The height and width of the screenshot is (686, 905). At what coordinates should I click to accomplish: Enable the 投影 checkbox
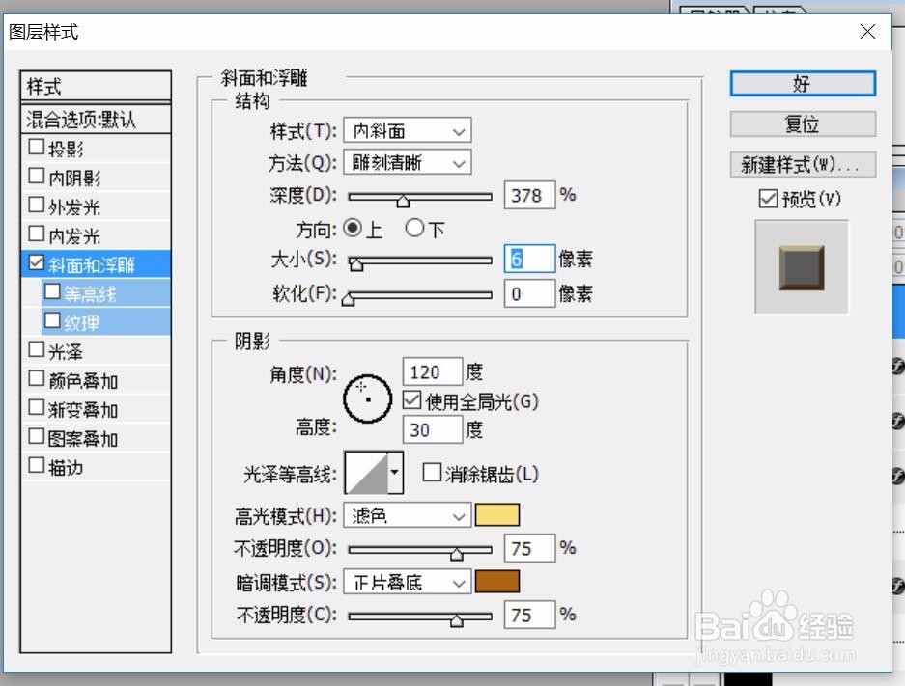(x=37, y=147)
